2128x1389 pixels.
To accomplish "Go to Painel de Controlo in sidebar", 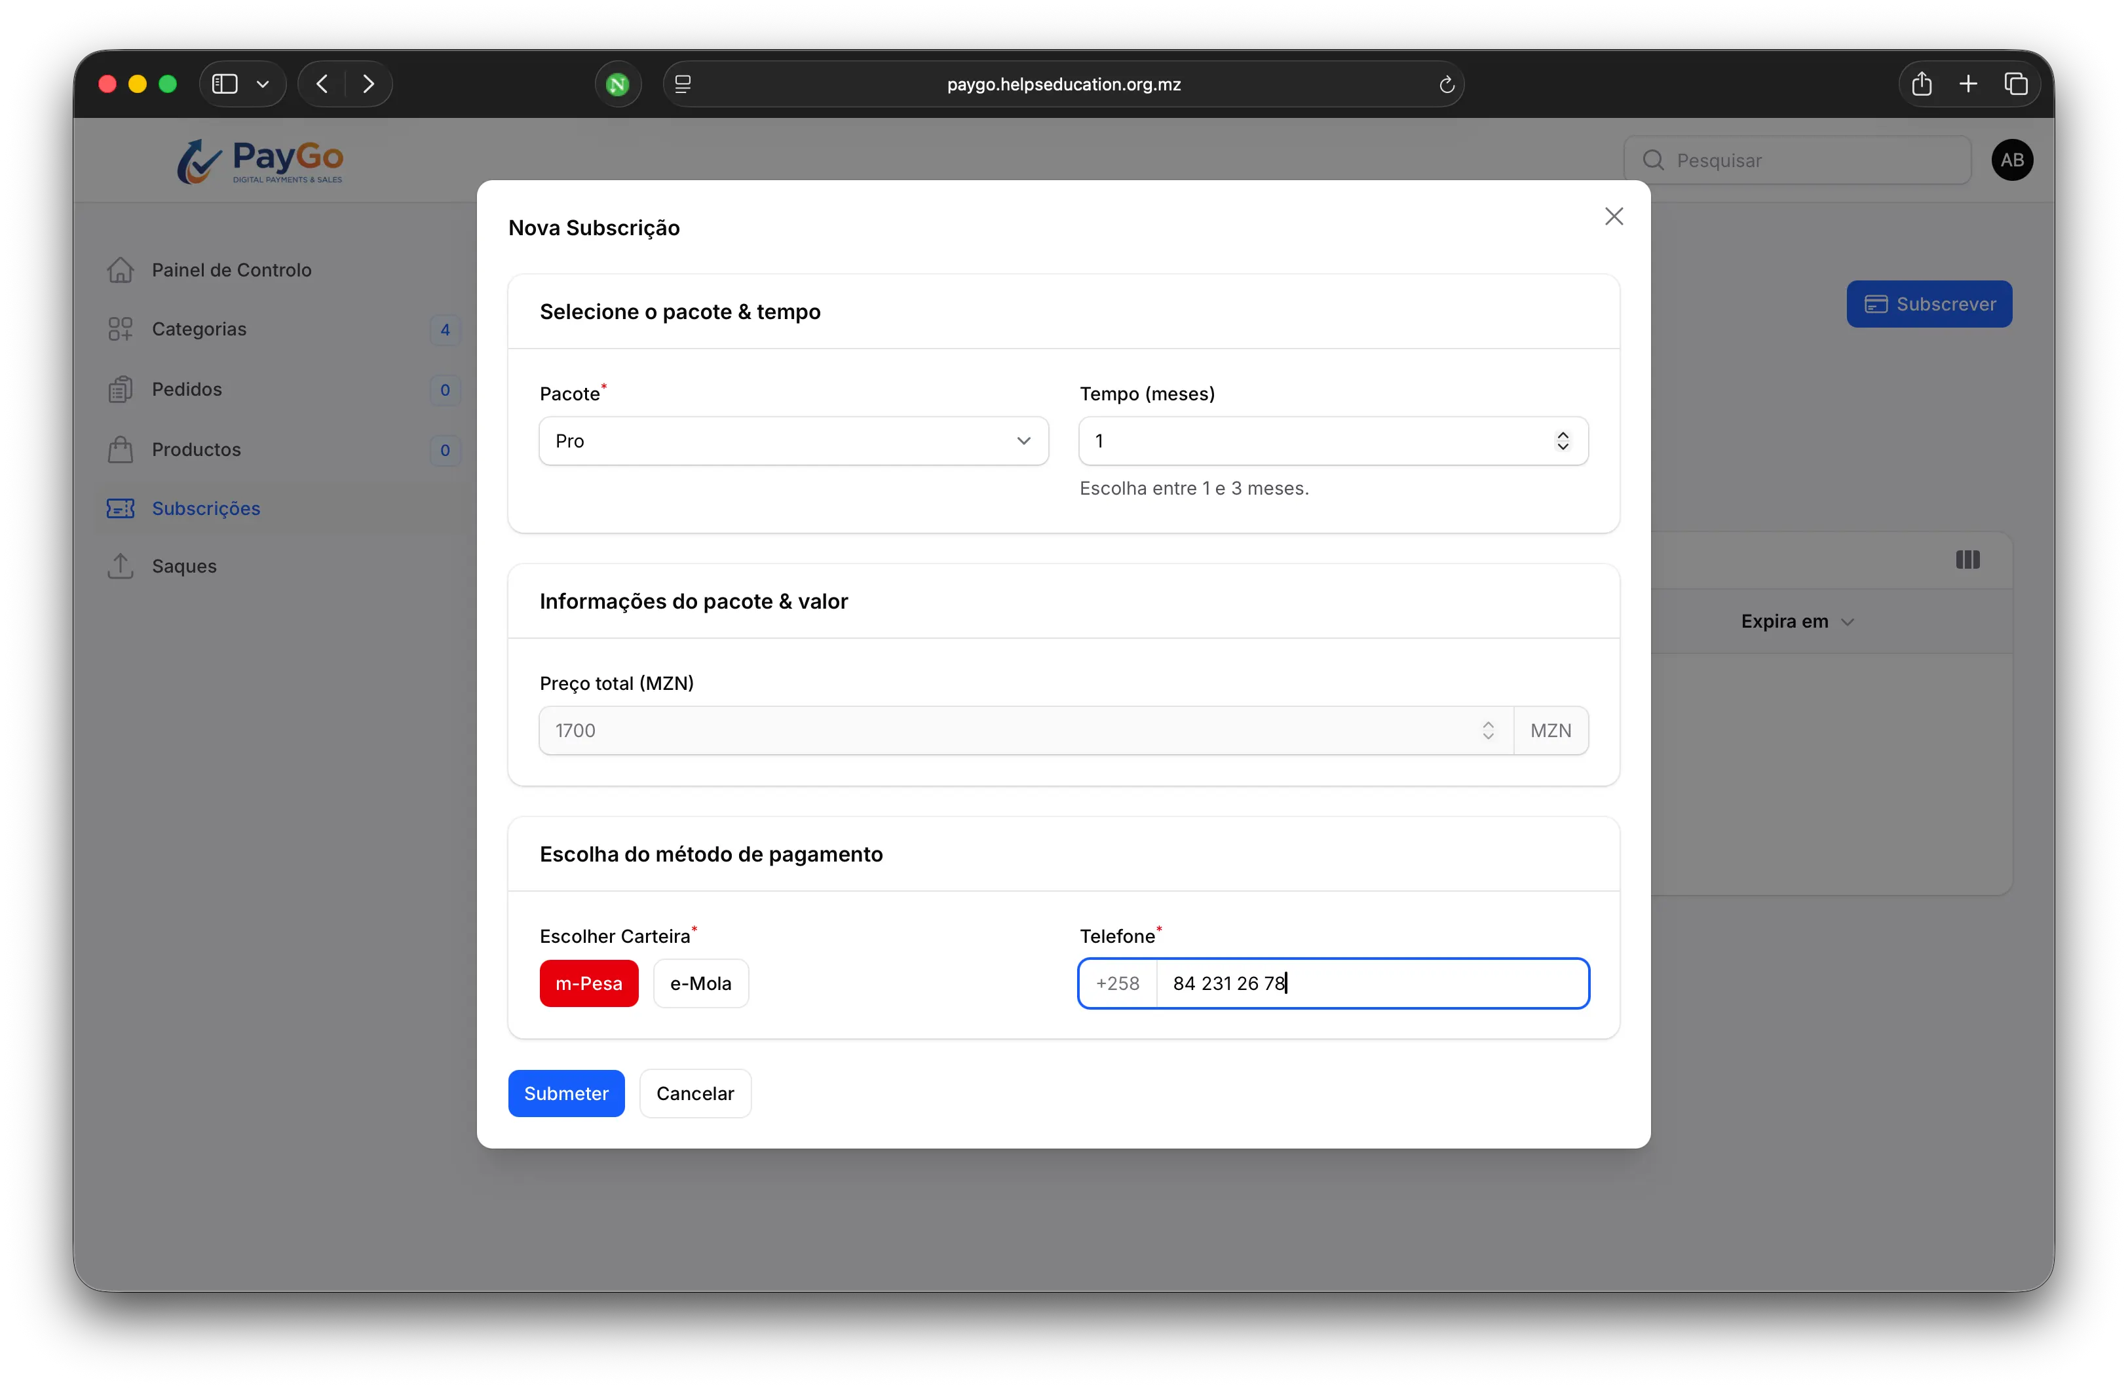I will 231,270.
